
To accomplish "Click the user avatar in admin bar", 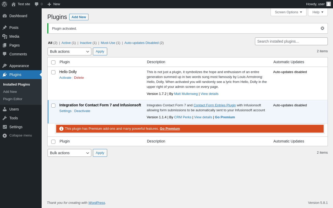I will (329, 4).
